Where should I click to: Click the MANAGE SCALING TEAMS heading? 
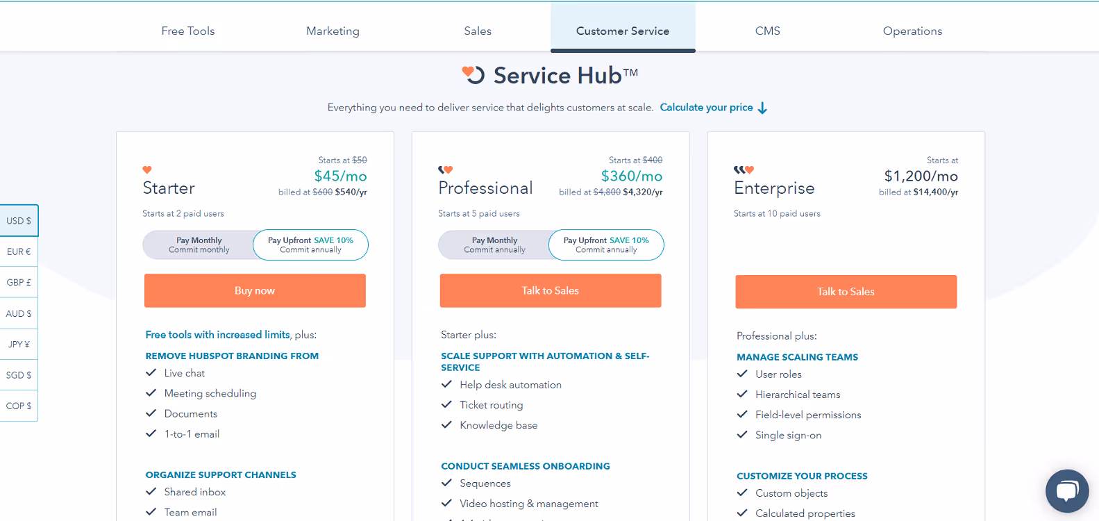pyautogui.click(x=797, y=357)
